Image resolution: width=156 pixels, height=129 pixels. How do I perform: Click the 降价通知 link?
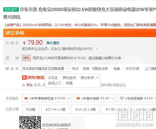(53, 43)
